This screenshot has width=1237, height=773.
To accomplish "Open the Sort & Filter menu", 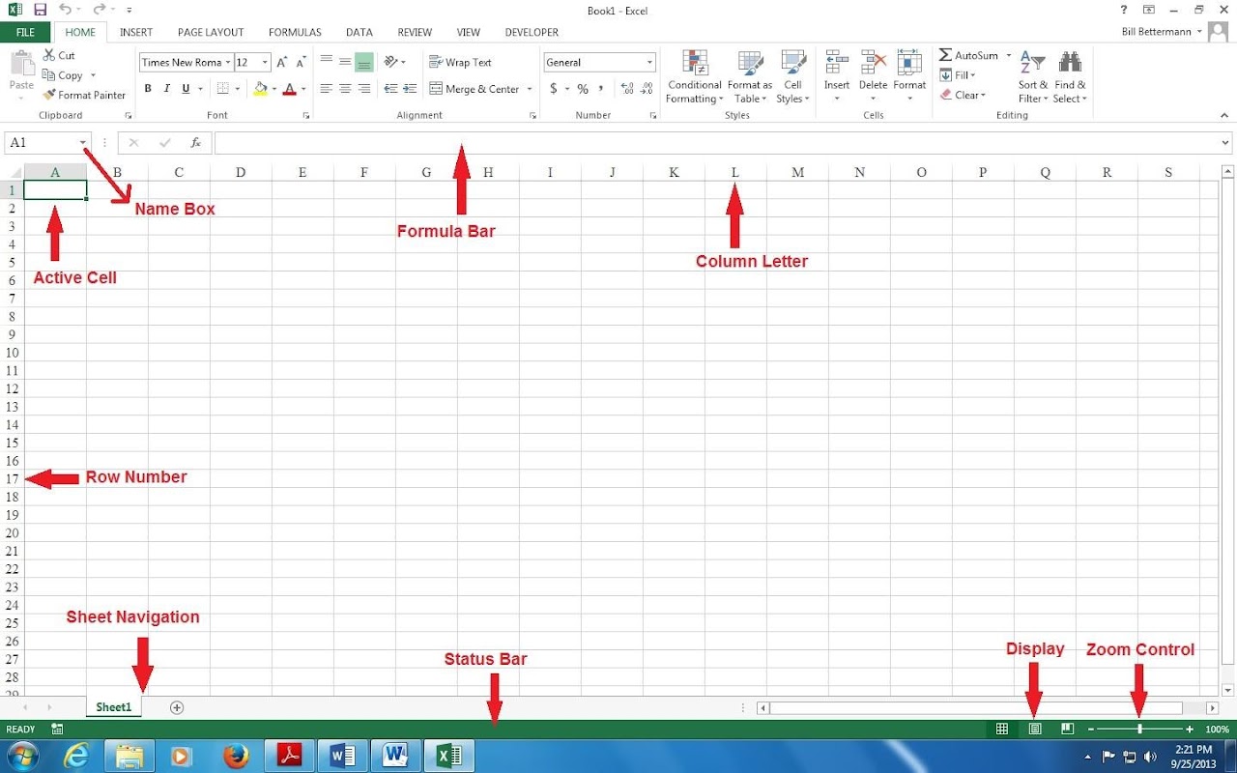I will click(x=1032, y=77).
